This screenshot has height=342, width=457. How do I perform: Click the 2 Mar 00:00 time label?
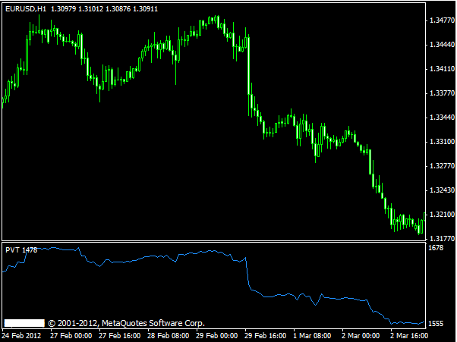[361, 336]
